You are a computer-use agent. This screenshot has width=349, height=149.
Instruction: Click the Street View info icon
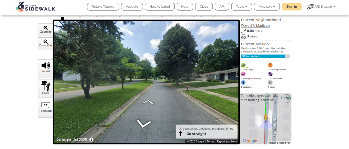pos(91,140)
